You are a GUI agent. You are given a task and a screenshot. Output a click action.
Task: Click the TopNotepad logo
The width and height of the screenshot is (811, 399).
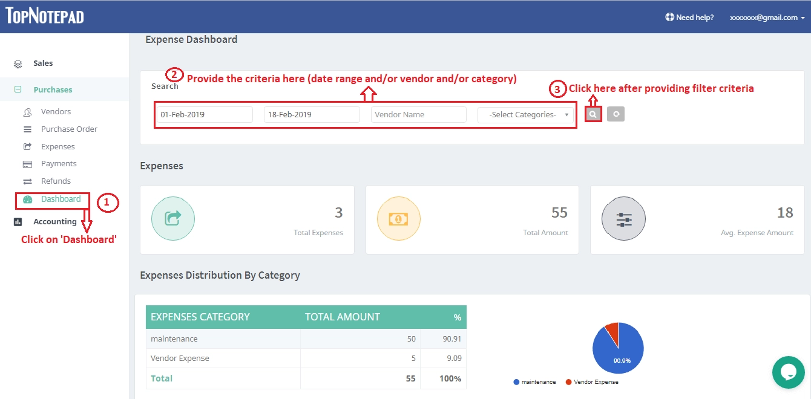click(44, 15)
